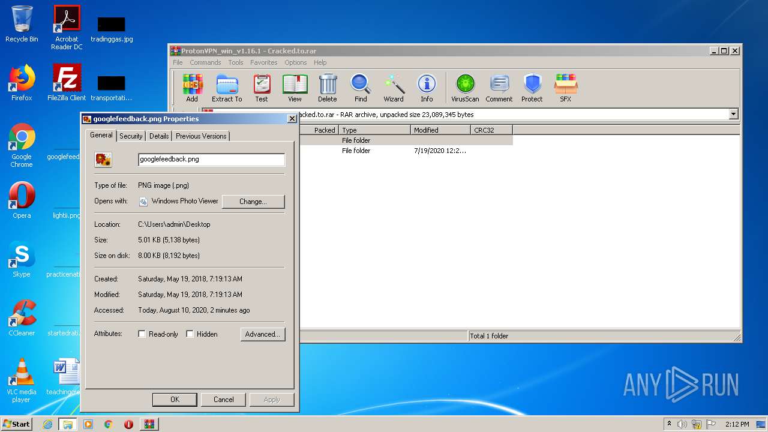Image resolution: width=768 pixels, height=432 pixels.
Task: Close the googlefeedback.png Properties dialog
Action: click(x=292, y=119)
